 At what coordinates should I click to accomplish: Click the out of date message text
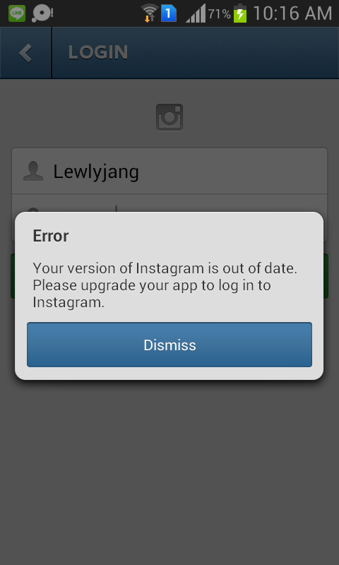165,285
